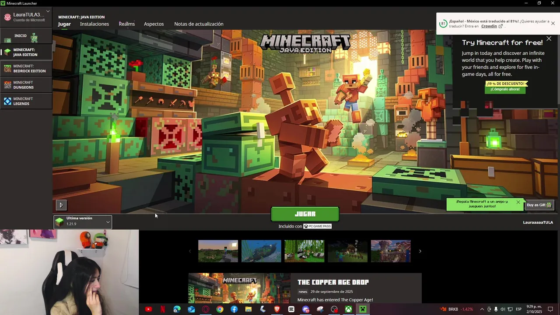Click the Bedrock Edition block icon
Viewport: 560px width, 315px height.
pos(7,69)
